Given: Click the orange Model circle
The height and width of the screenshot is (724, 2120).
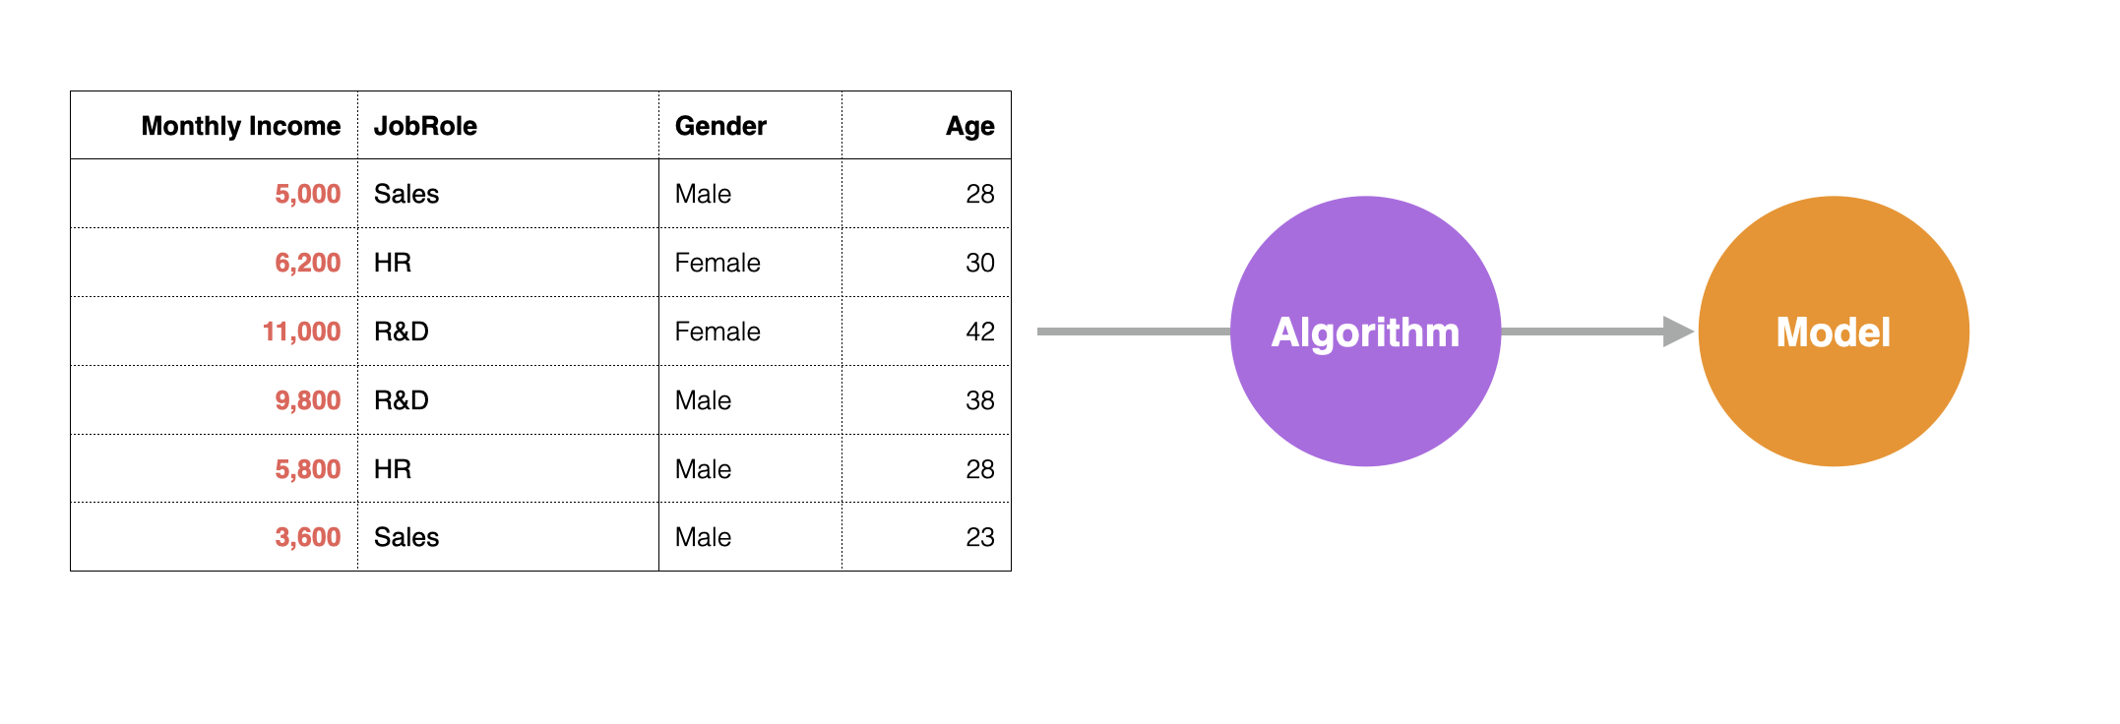Looking at the screenshot, I should [1834, 332].
